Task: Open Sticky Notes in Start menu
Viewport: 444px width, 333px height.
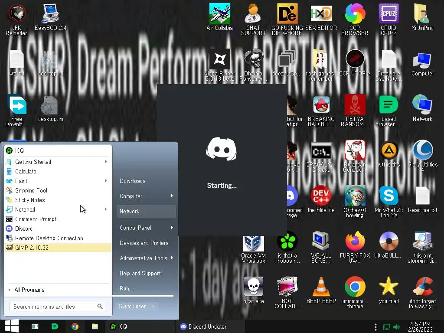Action: point(58,200)
